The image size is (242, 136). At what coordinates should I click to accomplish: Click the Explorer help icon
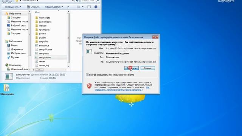[96, 7]
